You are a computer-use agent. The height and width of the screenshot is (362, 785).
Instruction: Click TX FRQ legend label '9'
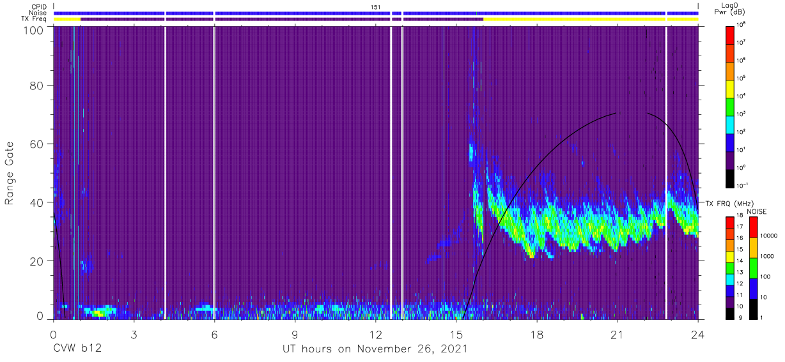[x=741, y=318]
